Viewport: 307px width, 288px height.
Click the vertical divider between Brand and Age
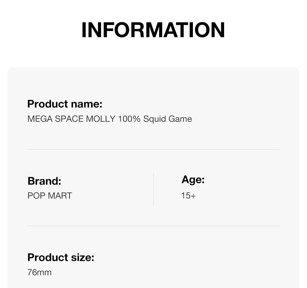[153, 189]
